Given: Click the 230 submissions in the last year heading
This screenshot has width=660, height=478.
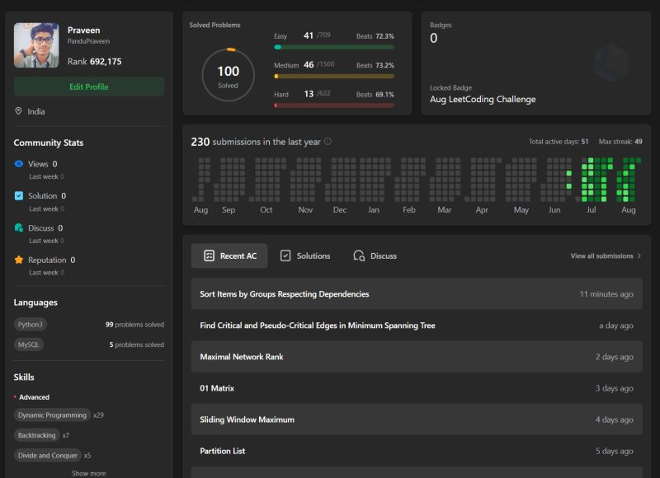Looking at the screenshot, I should tap(256, 142).
